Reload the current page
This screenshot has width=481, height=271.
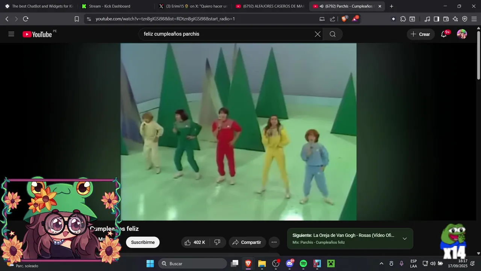(x=26, y=19)
